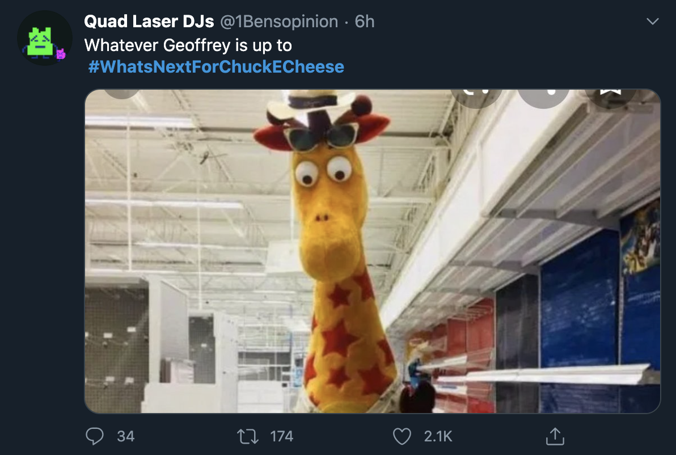Open the @1Bensopinion handle link
Image resolution: width=676 pixels, height=455 pixels.
pos(279,21)
